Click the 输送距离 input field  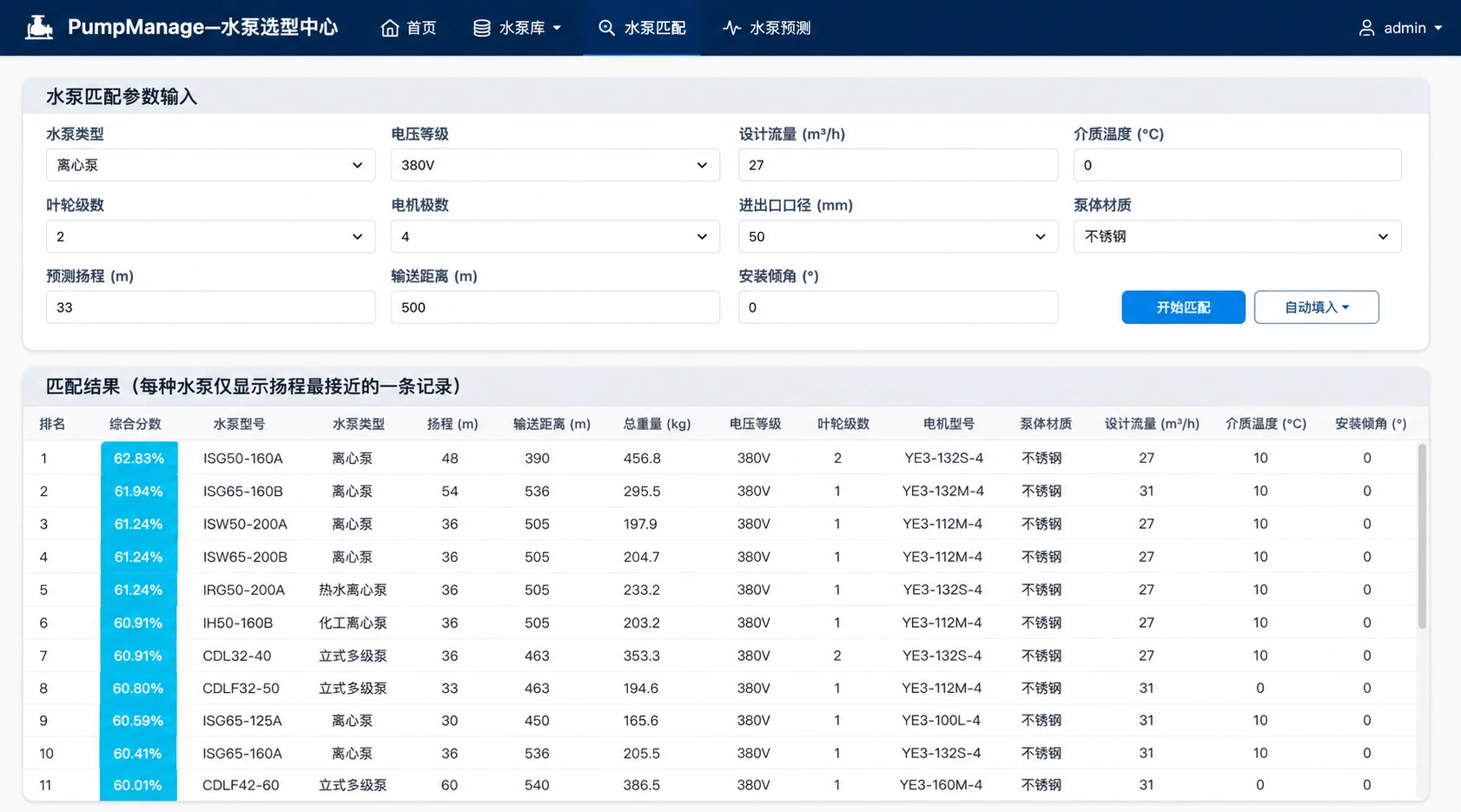(555, 307)
